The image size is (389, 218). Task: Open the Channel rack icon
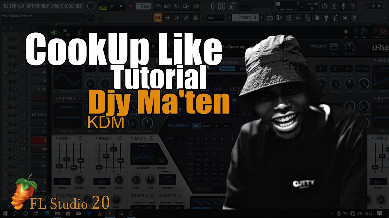289,18
